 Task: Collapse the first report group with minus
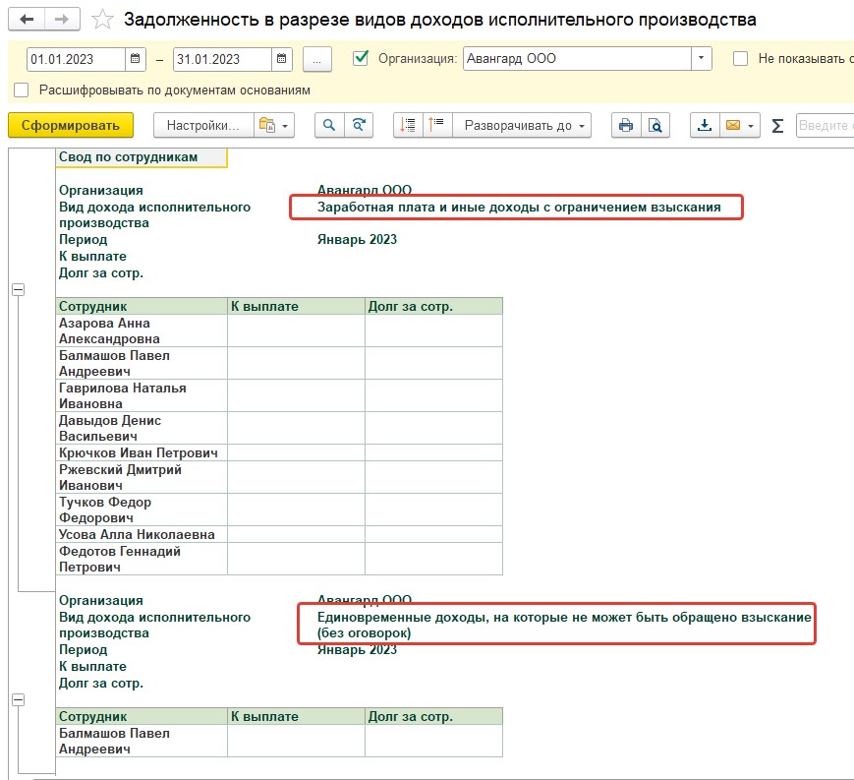click(18, 289)
